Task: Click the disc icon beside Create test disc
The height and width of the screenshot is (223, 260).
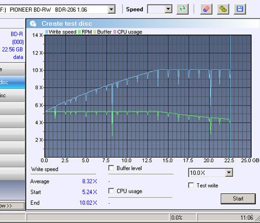Action: click(x=33, y=23)
